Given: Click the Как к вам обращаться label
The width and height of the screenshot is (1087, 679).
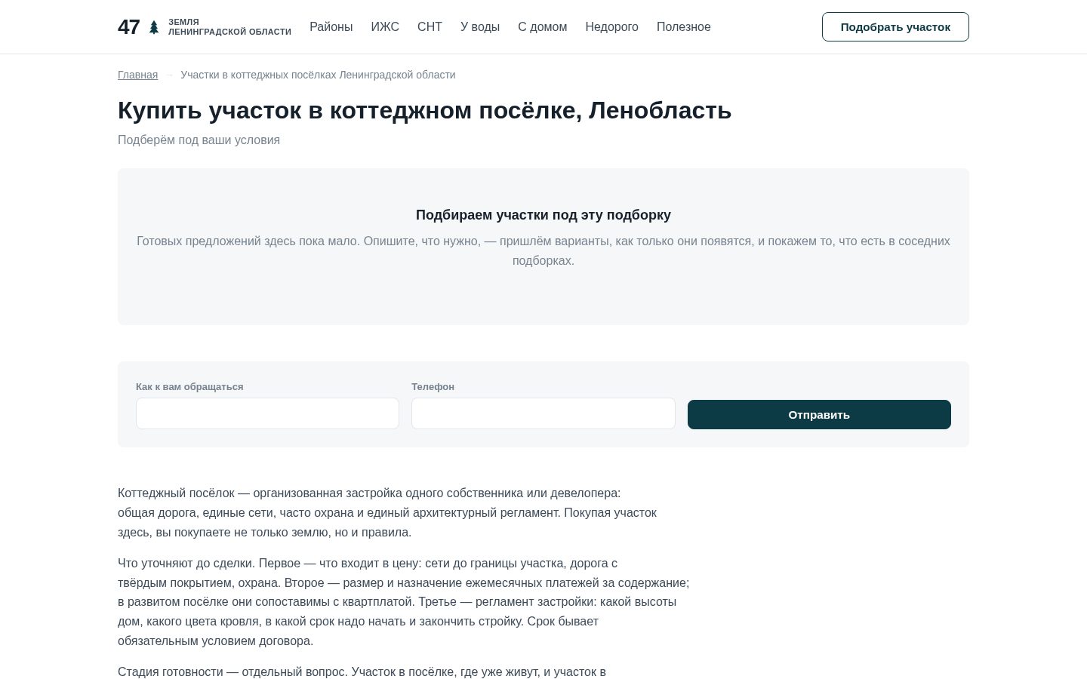Looking at the screenshot, I should 189,386.
